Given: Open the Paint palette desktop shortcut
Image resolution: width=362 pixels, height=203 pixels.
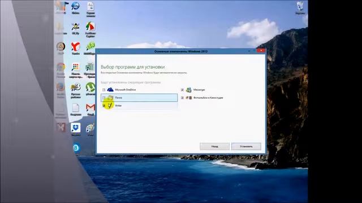Looking at the screenshot, I should coord(90,130).
